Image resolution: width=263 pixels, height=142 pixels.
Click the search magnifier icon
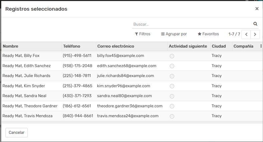(255, 24)
